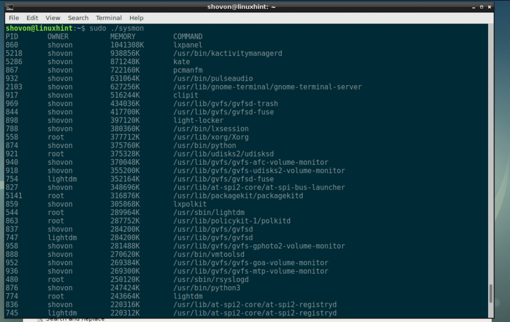Click the root owner of PID 558
Screen dimensions: 510x322
tap(56, 137)
